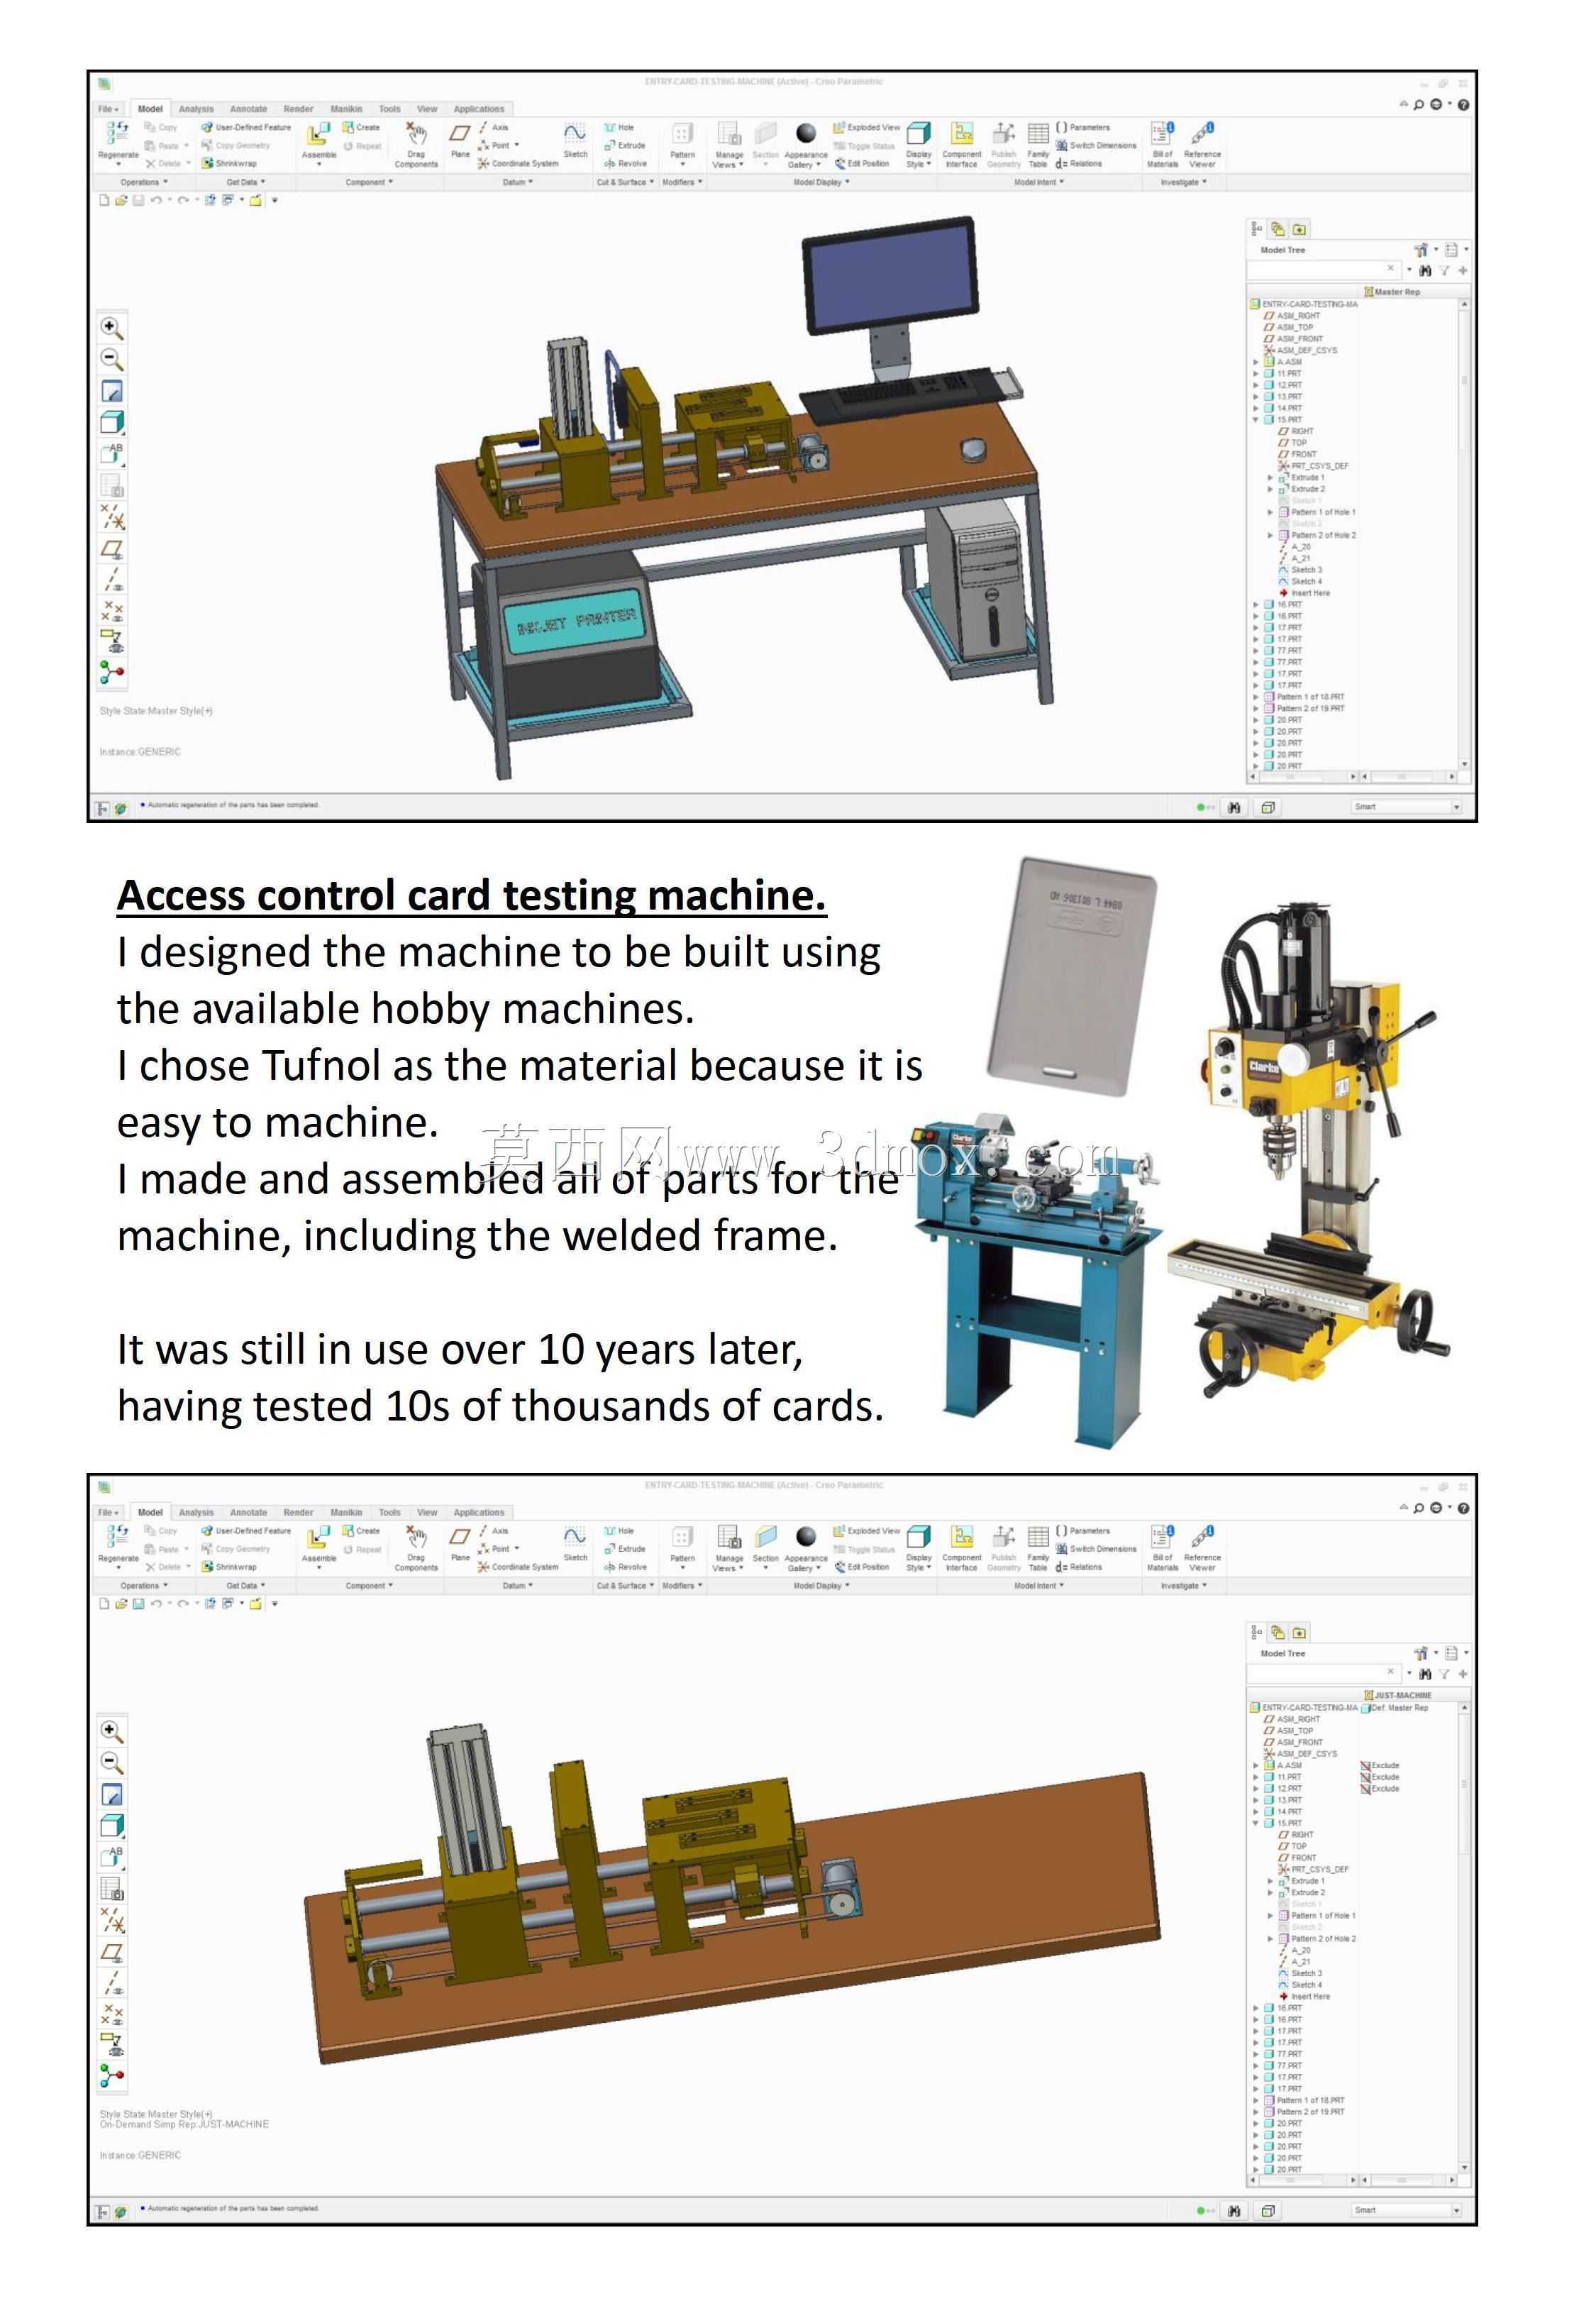Click the Pattern tool in the lower window
1596x2306 pixels.
pos(682,1543)
